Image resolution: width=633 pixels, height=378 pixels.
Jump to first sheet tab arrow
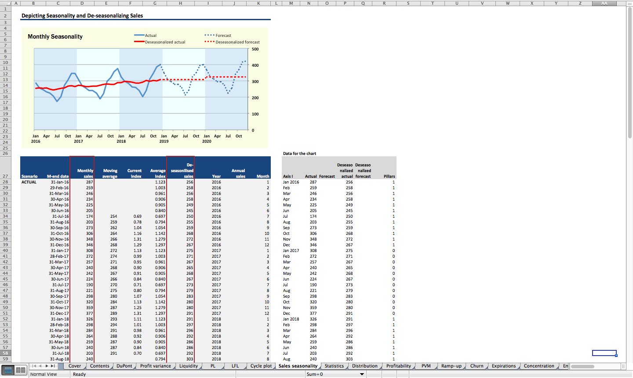pyautogui.click(x=34, y=366)
